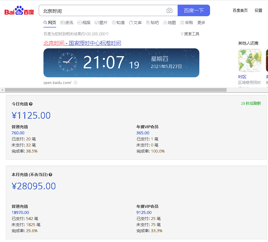This screenshot has height=242, width=268.
Task: Click 完成率: 38.5% text
Action: (x=24, y=151)
